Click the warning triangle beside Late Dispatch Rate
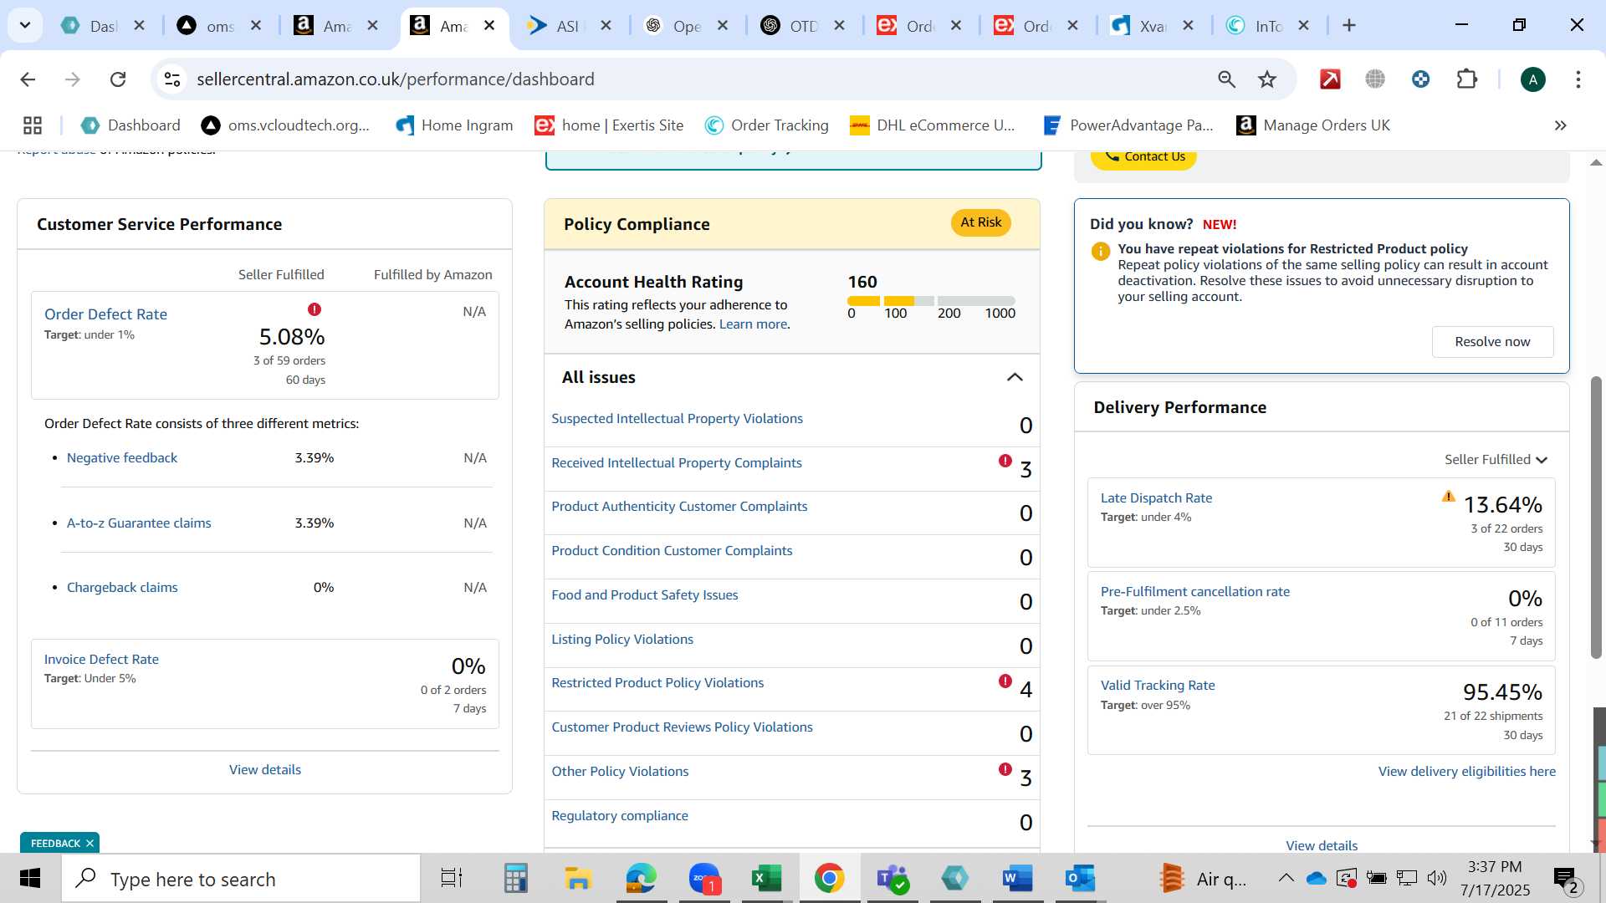 [1449, 496]
